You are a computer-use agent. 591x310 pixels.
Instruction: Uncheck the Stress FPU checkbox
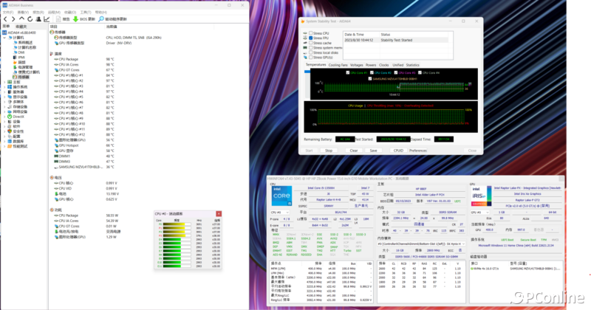311,38
